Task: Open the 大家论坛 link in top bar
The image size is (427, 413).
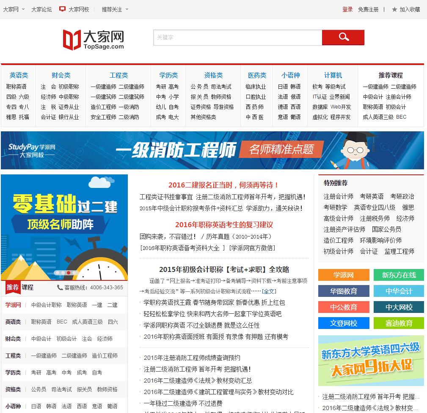Action: [x=41, y=9]
